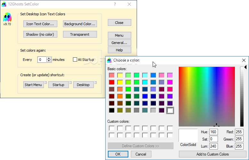Create Start Menu shortcut

34,85
